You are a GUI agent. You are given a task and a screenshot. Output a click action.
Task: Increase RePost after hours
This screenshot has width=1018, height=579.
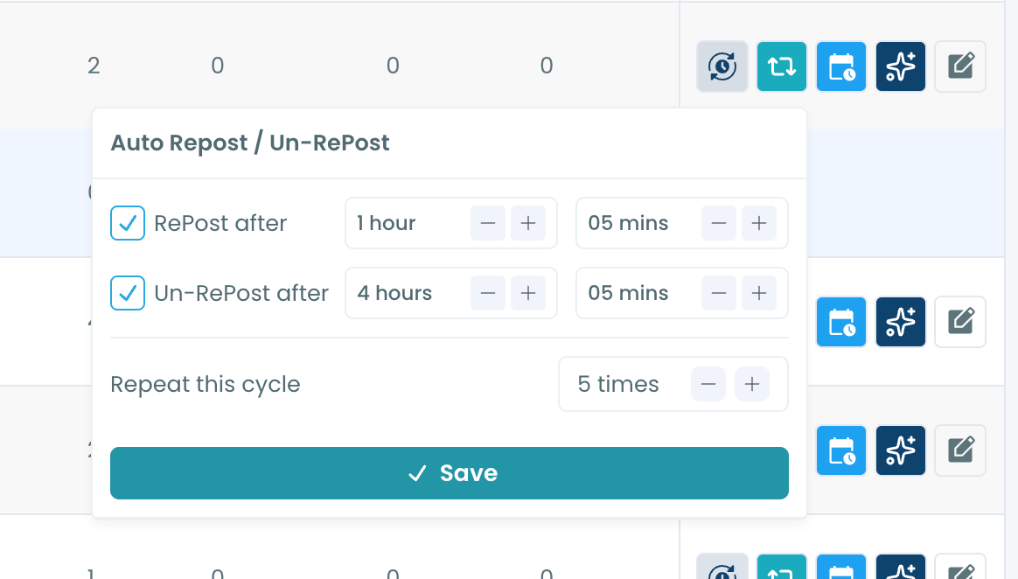point(528,223)
